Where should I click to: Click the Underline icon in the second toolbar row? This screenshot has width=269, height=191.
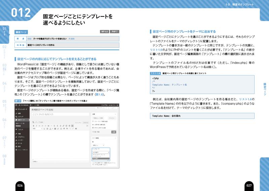pyautogui.click(x=44, y=129)
